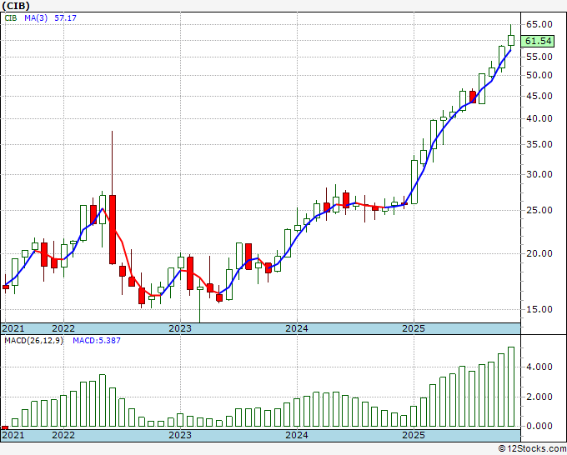Viewport: 567px width, 455px height.
Task: Click 2023 on the MACD panel time axis
Action: [180, 435]
